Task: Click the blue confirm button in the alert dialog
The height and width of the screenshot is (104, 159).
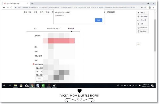Action: click(x=99, y=20)
